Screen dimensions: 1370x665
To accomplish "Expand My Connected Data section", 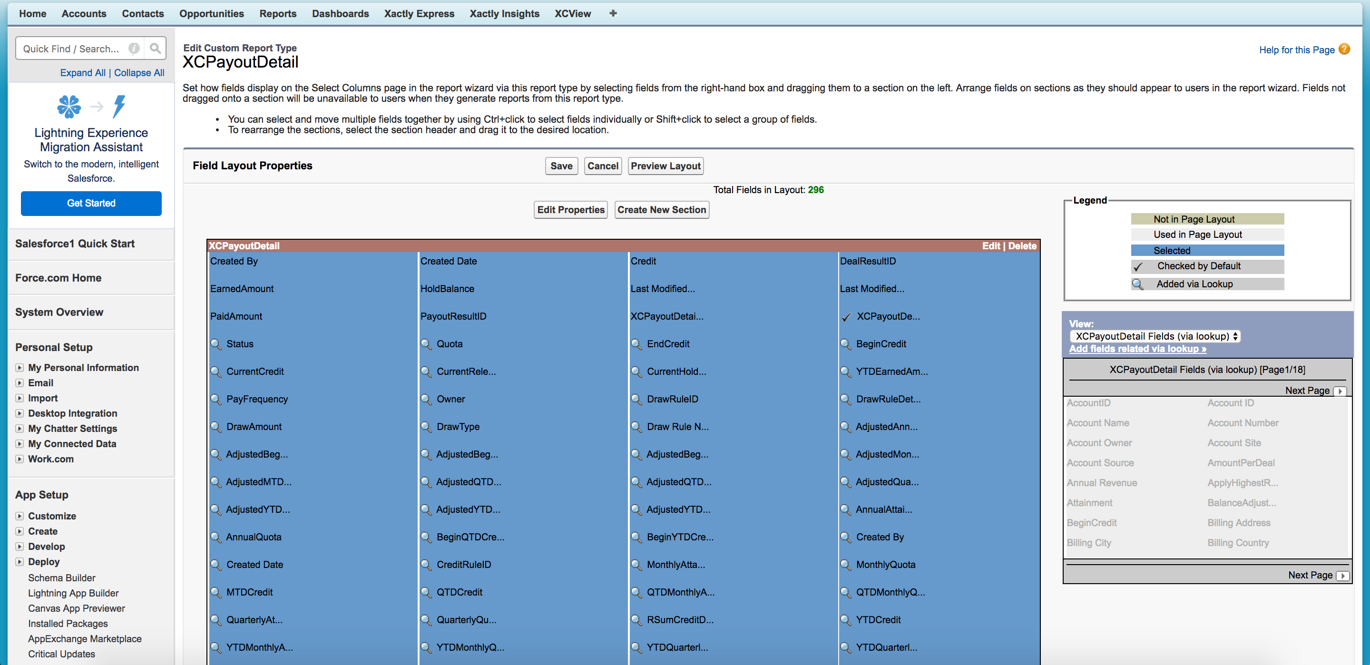I will [x=20, y=444].
